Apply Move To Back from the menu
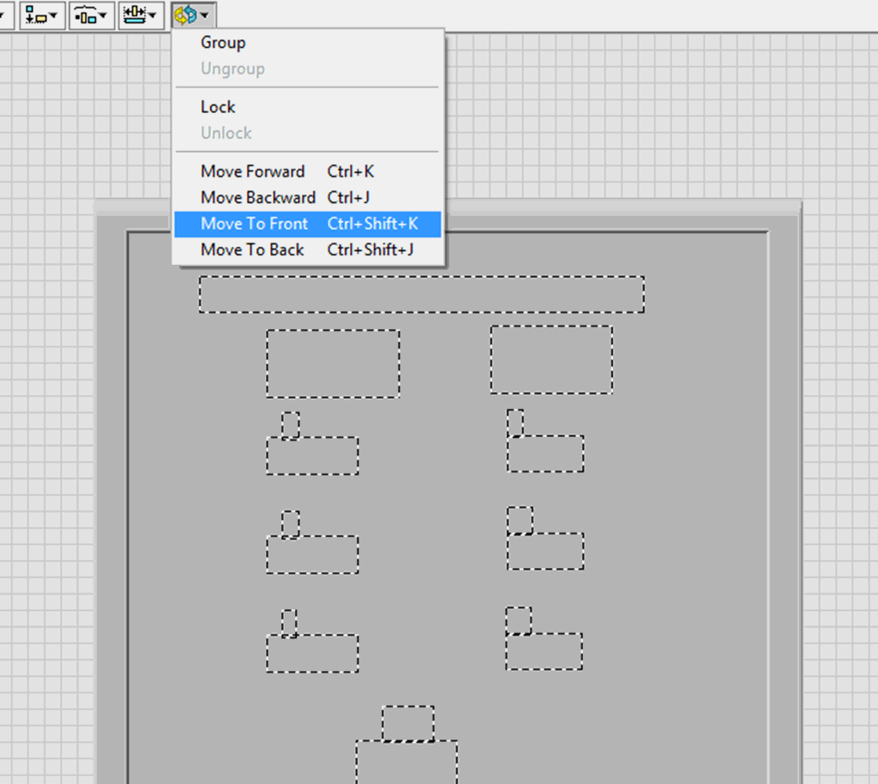The image size is (878, 784). coord(252,249)
